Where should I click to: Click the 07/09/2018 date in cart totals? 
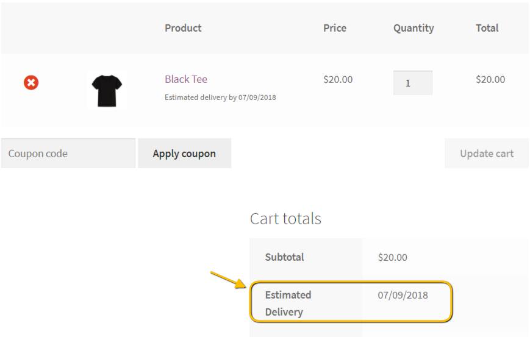coord(403,296)
